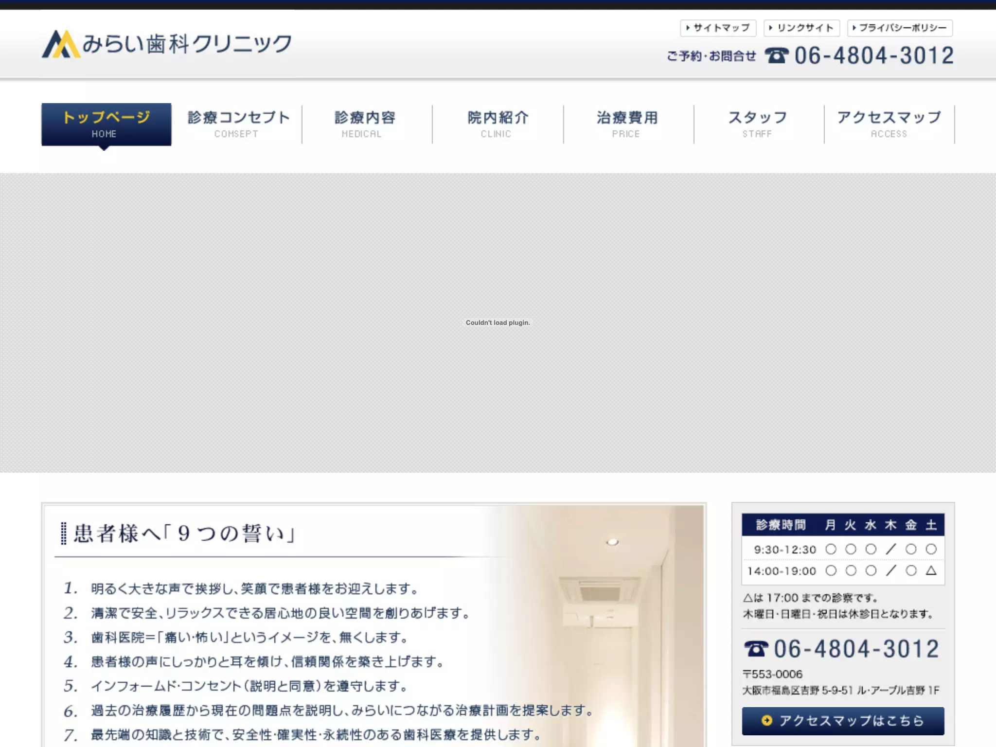996x747 pixels.
Task: Click the Monday morning circle mark
Action: pos(831,549)
